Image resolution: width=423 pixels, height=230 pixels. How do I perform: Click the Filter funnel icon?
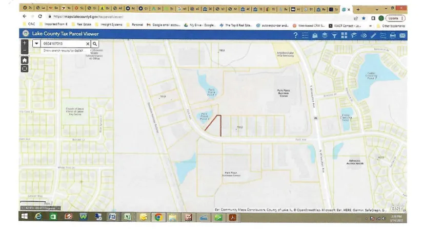(x=334, y=35)
